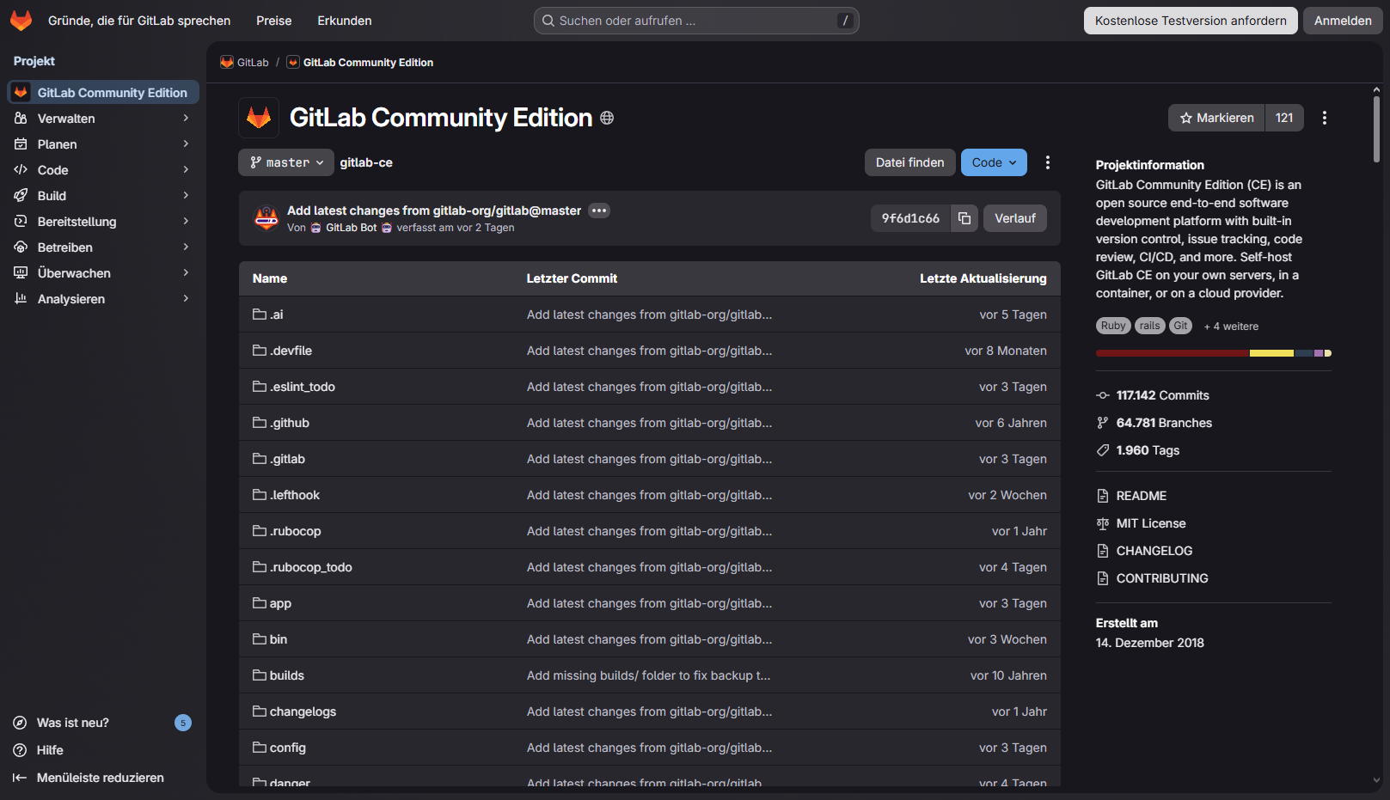This screenshot has height=800, width=1390.
Task: Open the blue Code dropdown
Action: click(x=994, y=162)
